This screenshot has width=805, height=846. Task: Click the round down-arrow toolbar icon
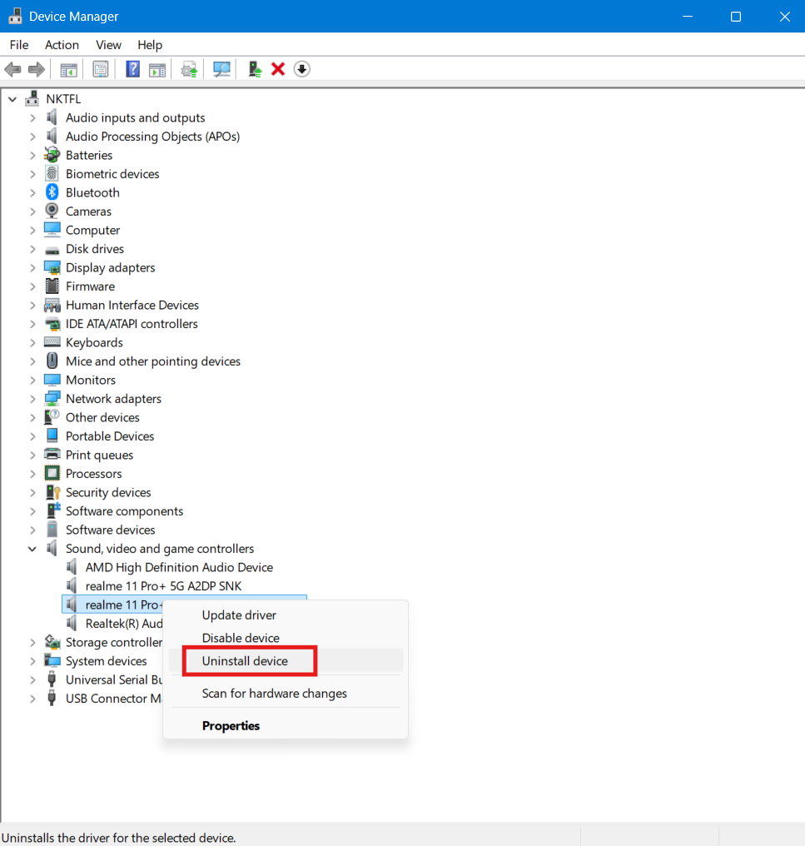301,69
